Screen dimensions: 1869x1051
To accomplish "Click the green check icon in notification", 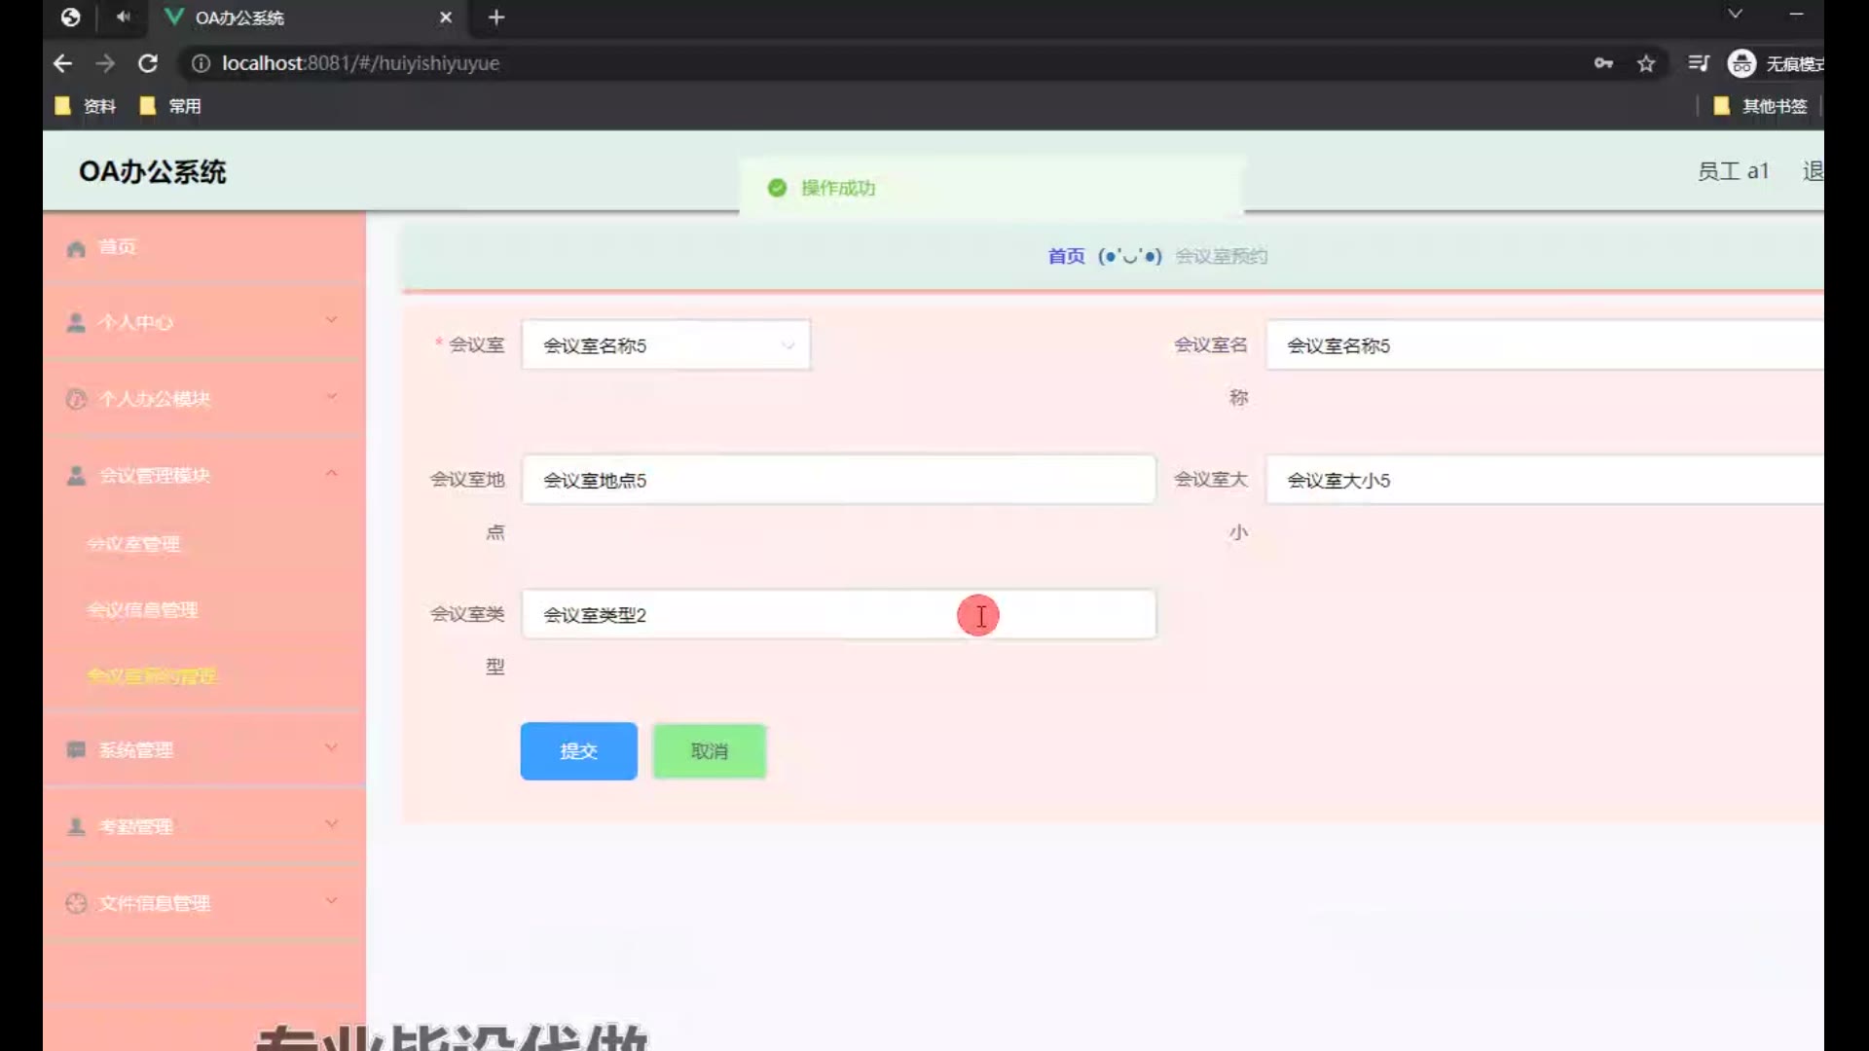I will [777, 188].
